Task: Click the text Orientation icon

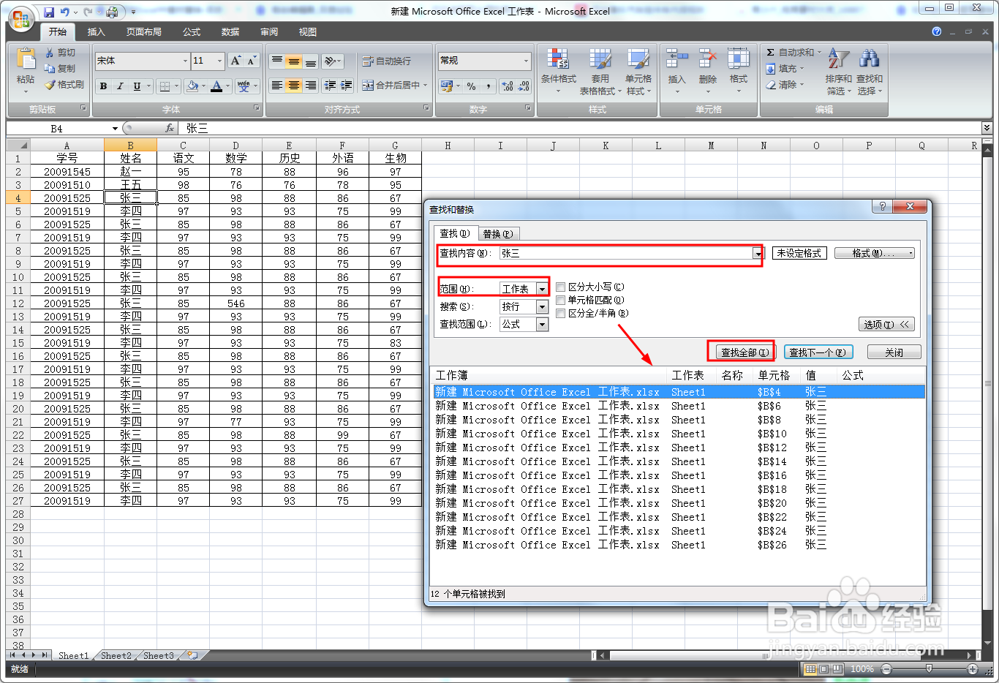Action: click(x=330, y=61)
